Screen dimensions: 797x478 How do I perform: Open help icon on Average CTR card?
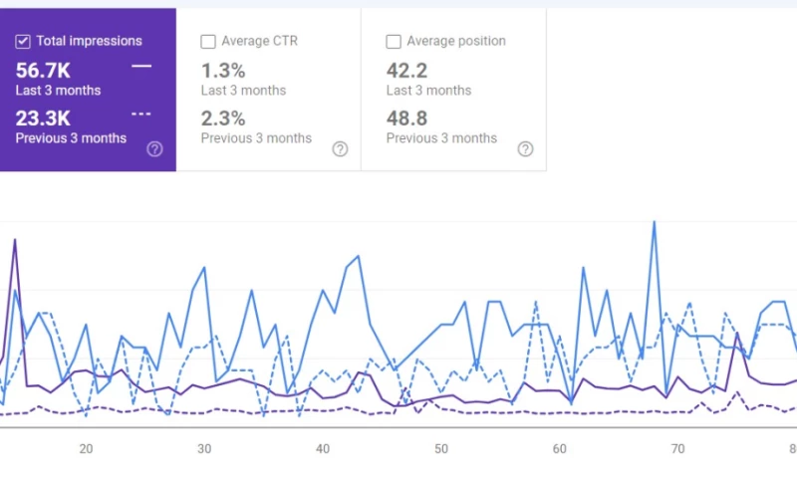(340, 148)
